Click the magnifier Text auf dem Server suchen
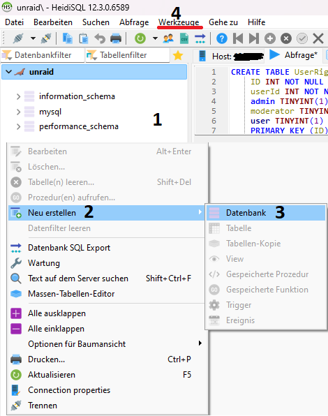The width and height of the screenshot is (328, 416). [106, 278]
